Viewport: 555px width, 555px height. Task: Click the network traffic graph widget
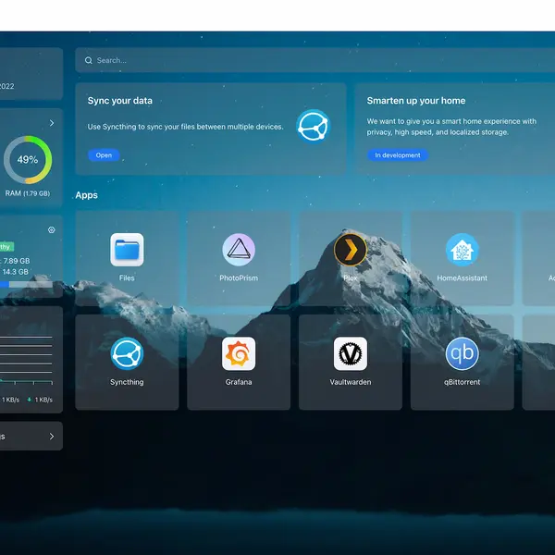click(x=26, y=360)
